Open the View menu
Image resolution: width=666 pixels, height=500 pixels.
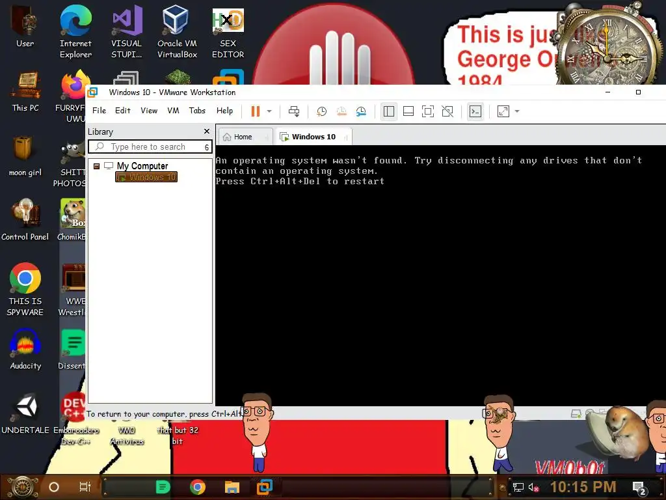149,111
